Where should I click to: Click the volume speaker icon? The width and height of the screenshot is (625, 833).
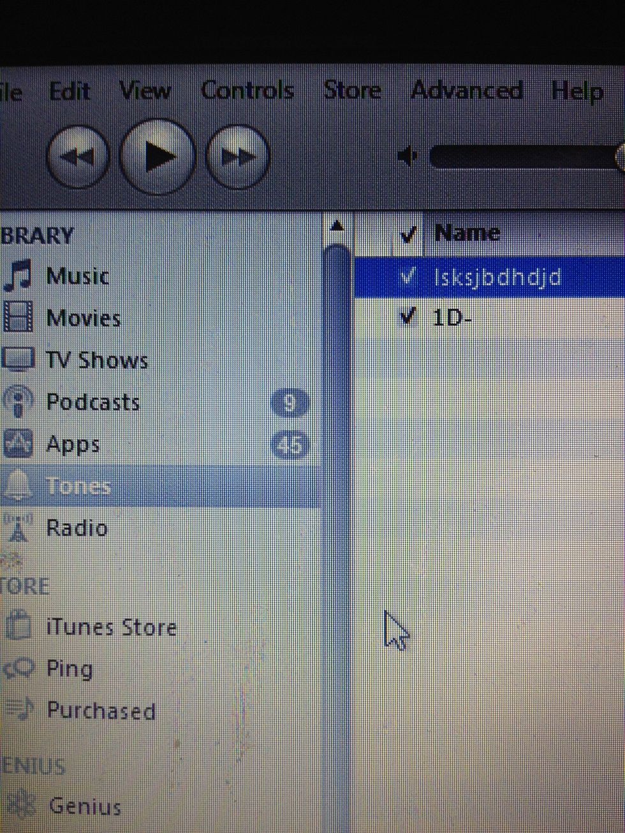click(x=408, y=156)
